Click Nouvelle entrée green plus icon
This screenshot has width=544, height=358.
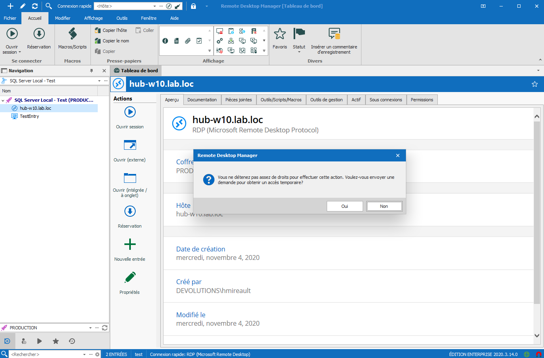point(130,245)
